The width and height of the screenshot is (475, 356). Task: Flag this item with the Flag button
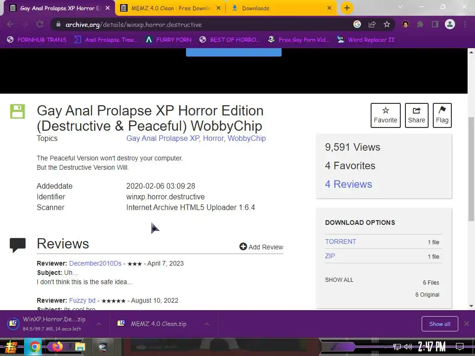[x=442, y=115]
